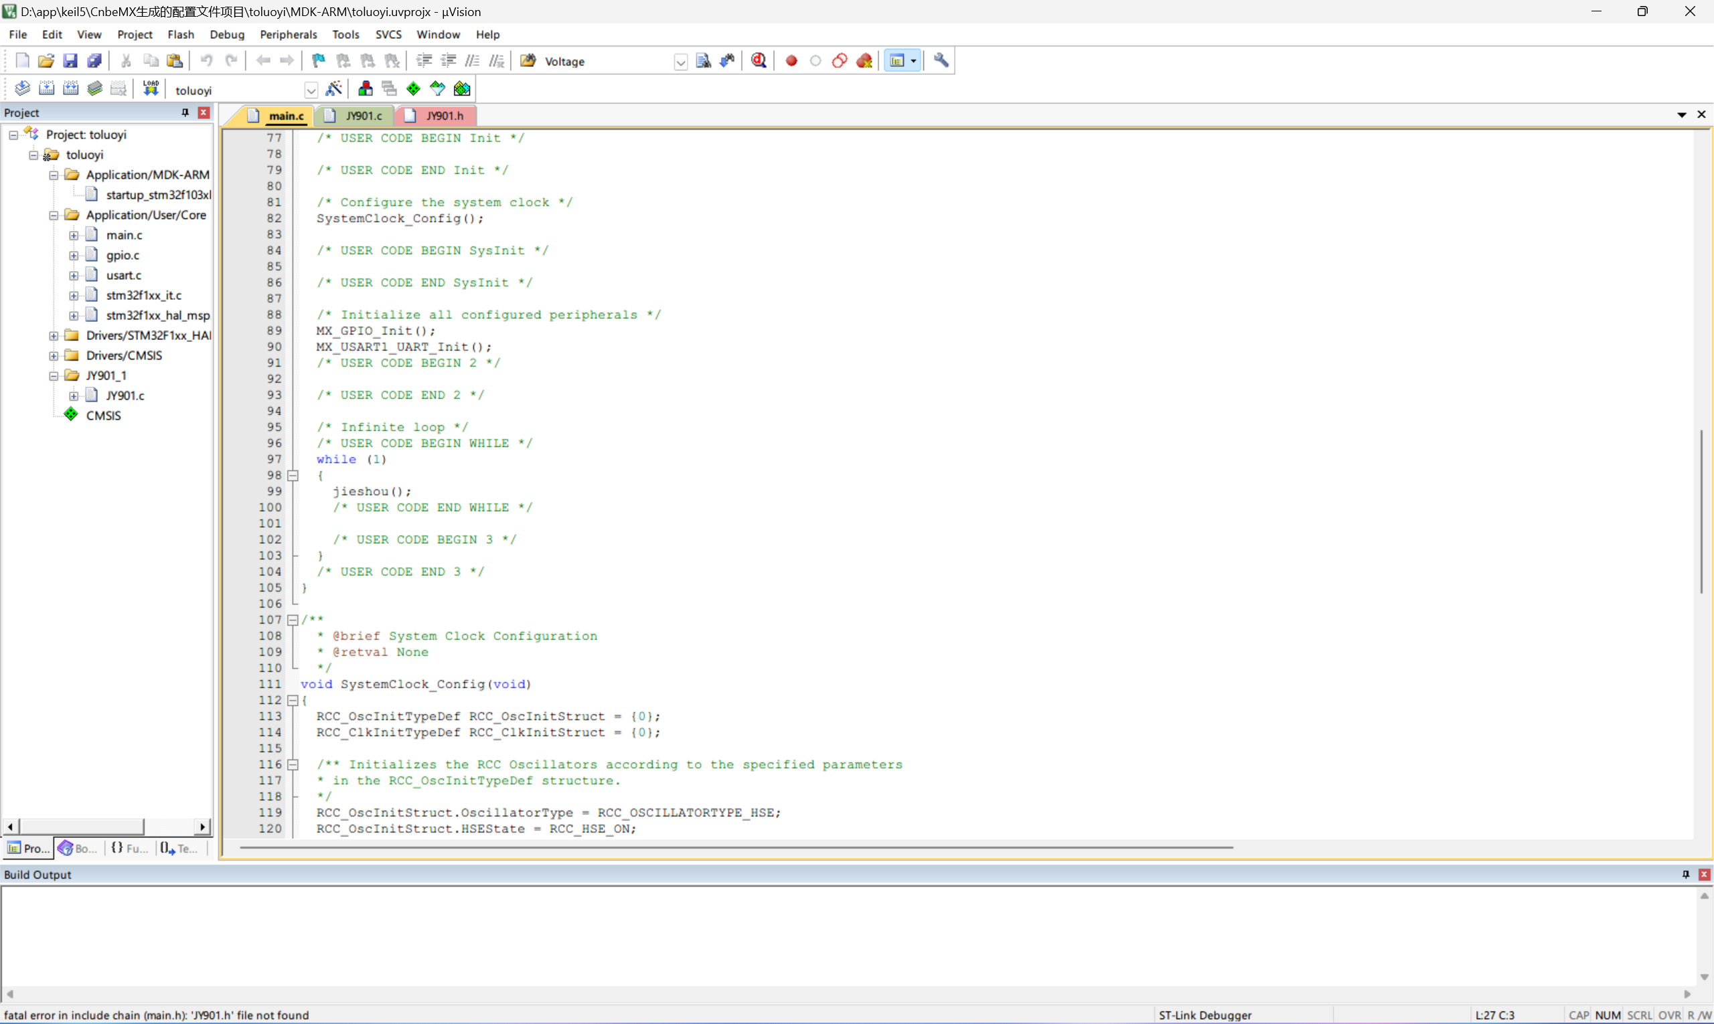The width and height of the screenshot is (1714, 1024).
Task: Open the editor tab list dropdown arrow
Action: click(1682, 114)
